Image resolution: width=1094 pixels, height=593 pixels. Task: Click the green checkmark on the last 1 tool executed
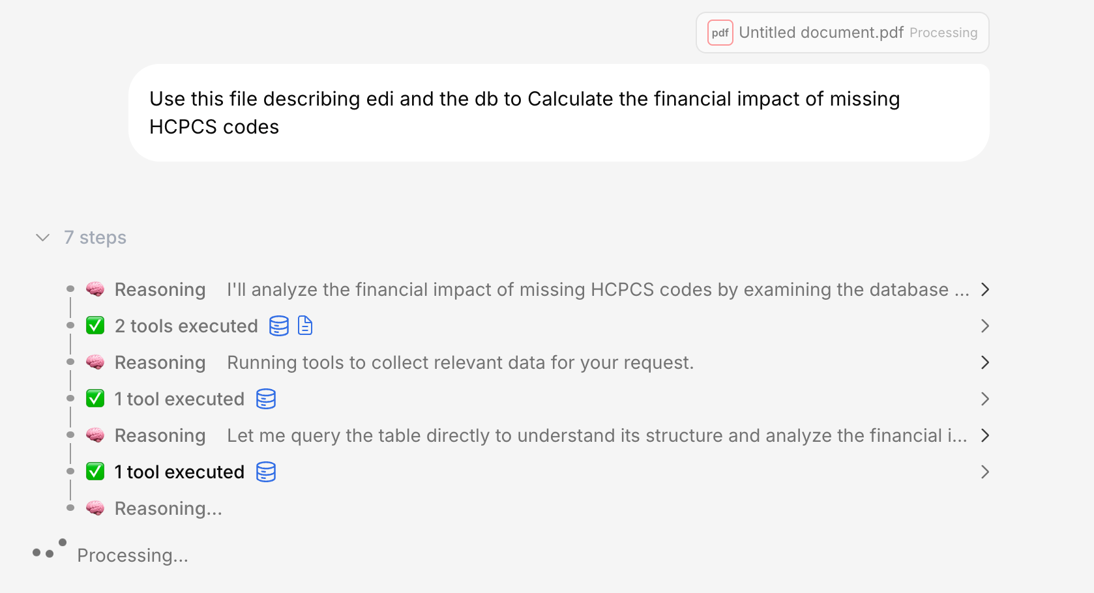tap(95, 472)
